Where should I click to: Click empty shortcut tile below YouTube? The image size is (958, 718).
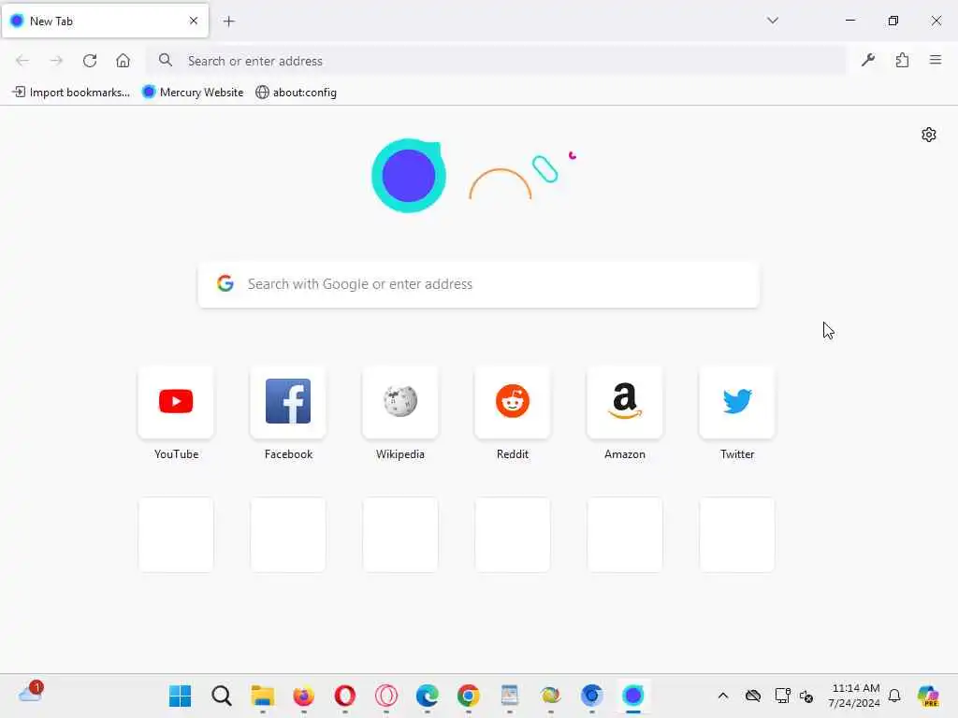[176, 535]
